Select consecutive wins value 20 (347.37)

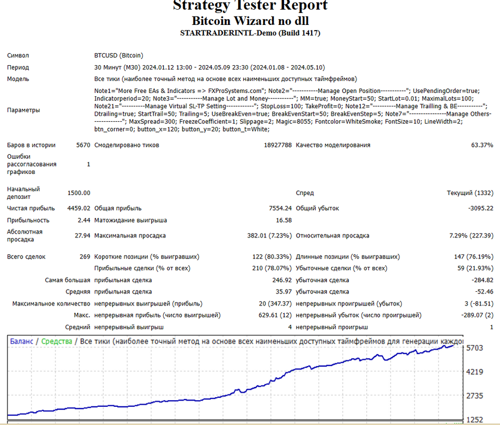[x=275, y=304]
